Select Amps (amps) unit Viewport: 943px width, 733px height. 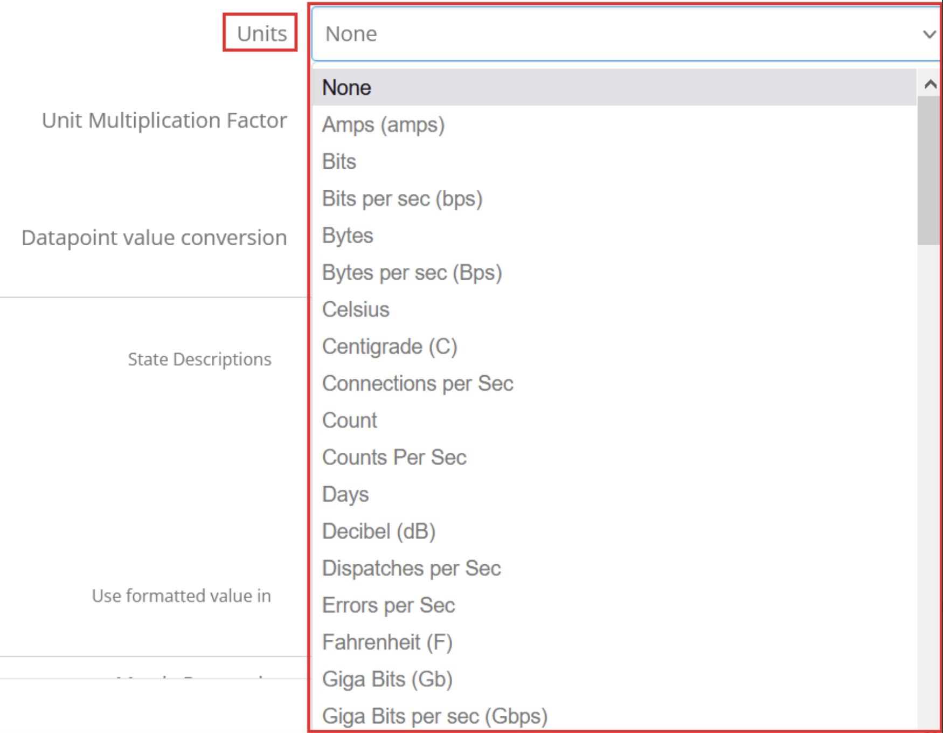point(383,125)
